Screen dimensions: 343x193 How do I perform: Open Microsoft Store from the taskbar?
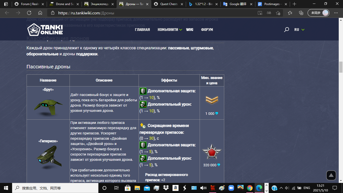tap(128, 188)
